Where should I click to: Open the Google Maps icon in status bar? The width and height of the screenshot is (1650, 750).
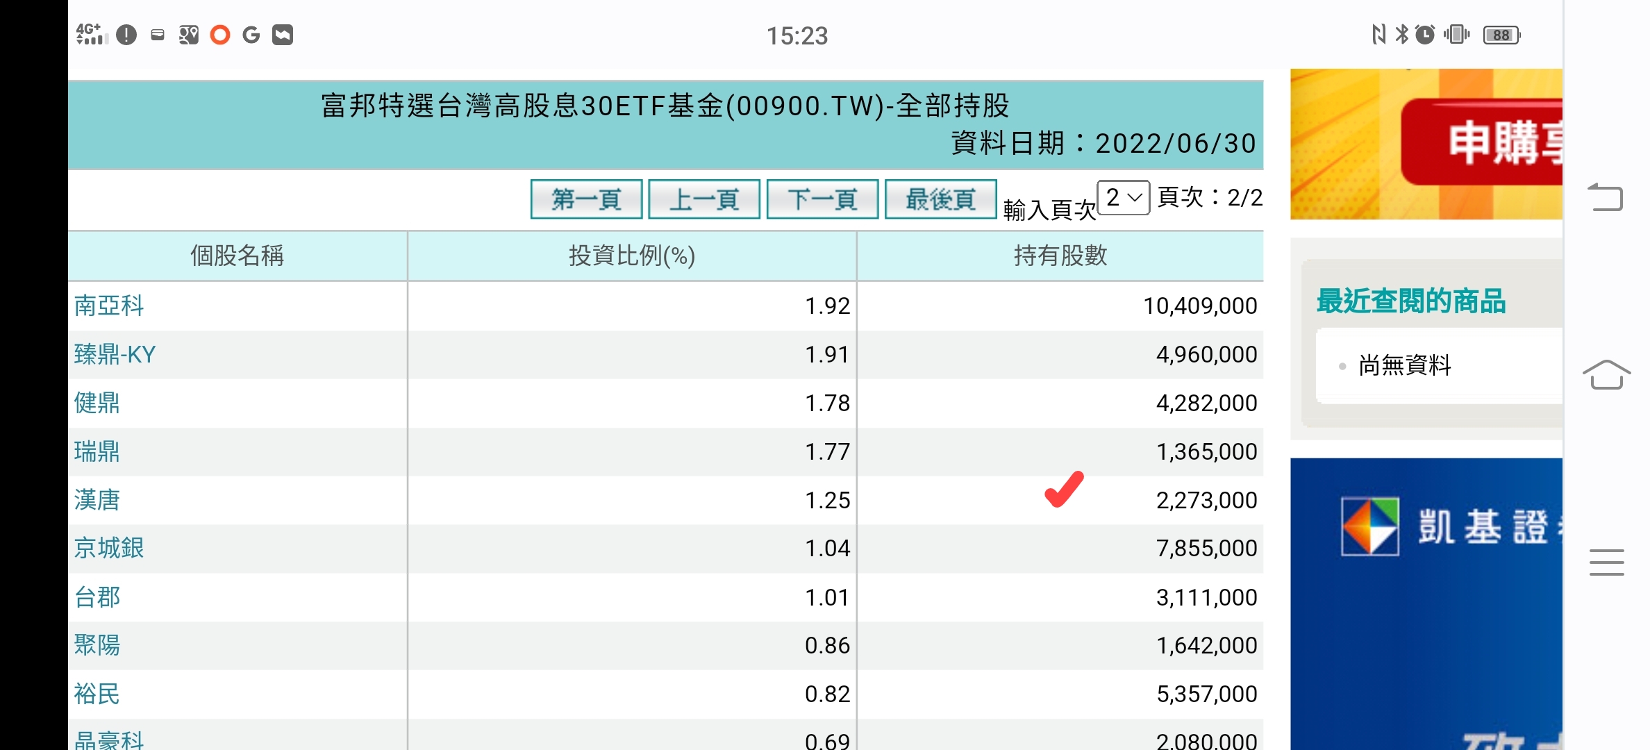pyautogui.click(x=187, y=34)
